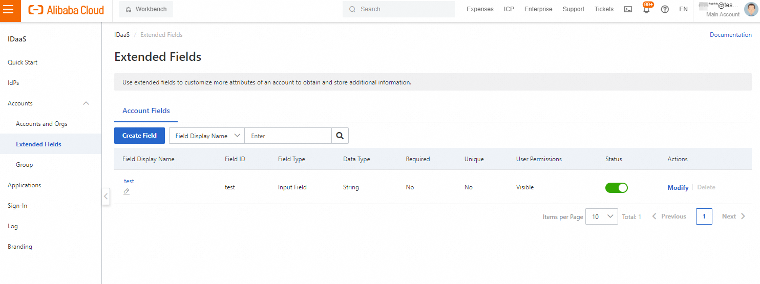Go to Accounts and Orgs
The image size is (760, 284).
point(41,124)
